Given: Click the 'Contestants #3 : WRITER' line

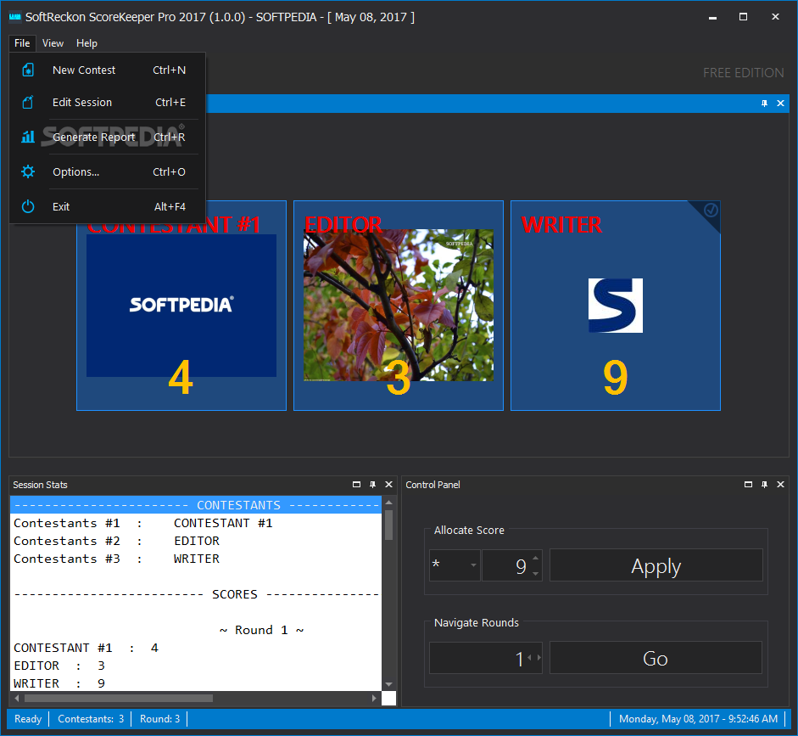Looking at the screenshot, I should coord(116,559).
